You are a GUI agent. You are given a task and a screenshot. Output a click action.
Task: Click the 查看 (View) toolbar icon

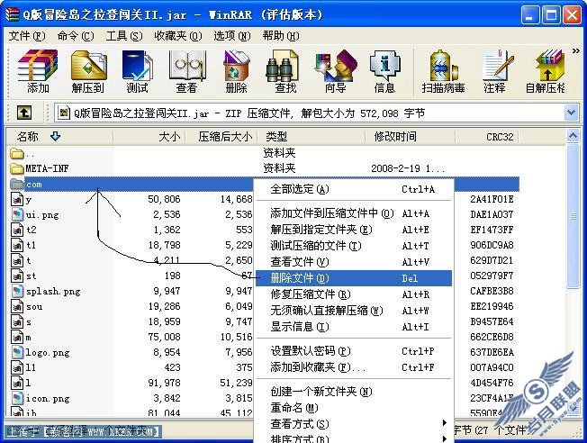pyautogui.click(x=186, y=71)
